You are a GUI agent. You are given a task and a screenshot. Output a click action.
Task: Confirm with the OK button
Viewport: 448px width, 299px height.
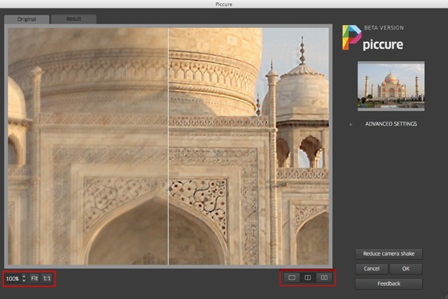pos(406,268)
